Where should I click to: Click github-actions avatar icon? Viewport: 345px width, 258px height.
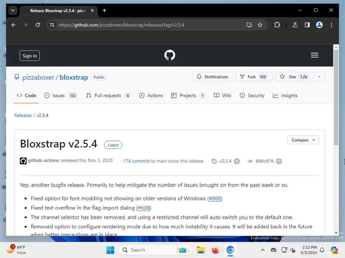23,161
